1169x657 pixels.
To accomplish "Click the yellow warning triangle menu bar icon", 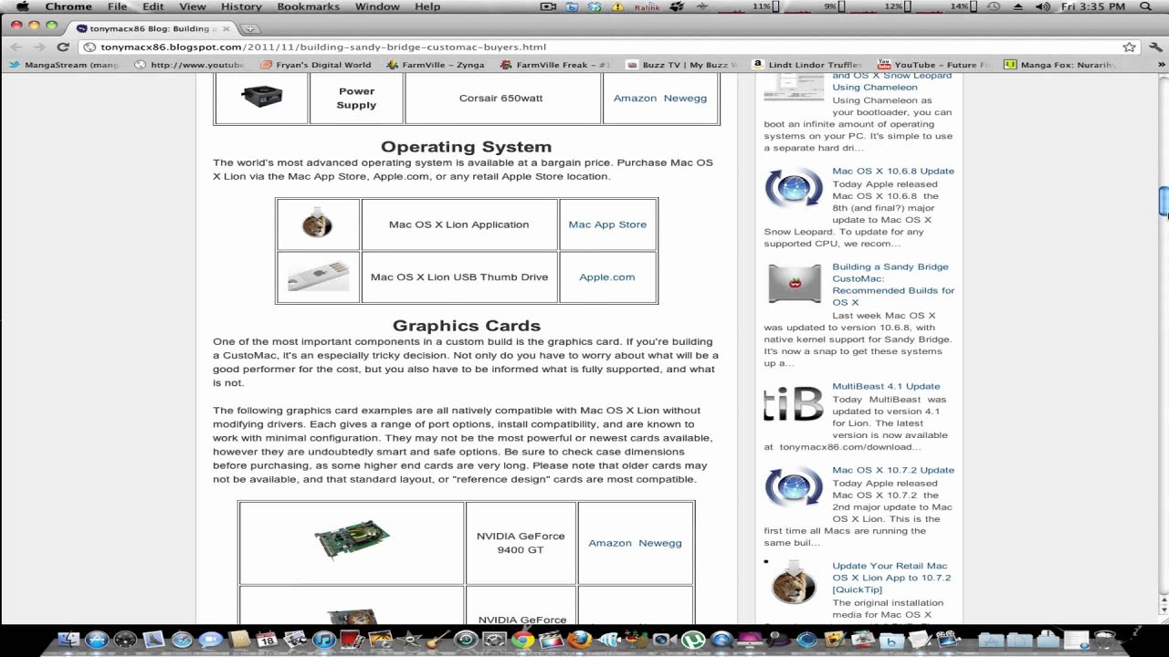I will pos(618,6).
